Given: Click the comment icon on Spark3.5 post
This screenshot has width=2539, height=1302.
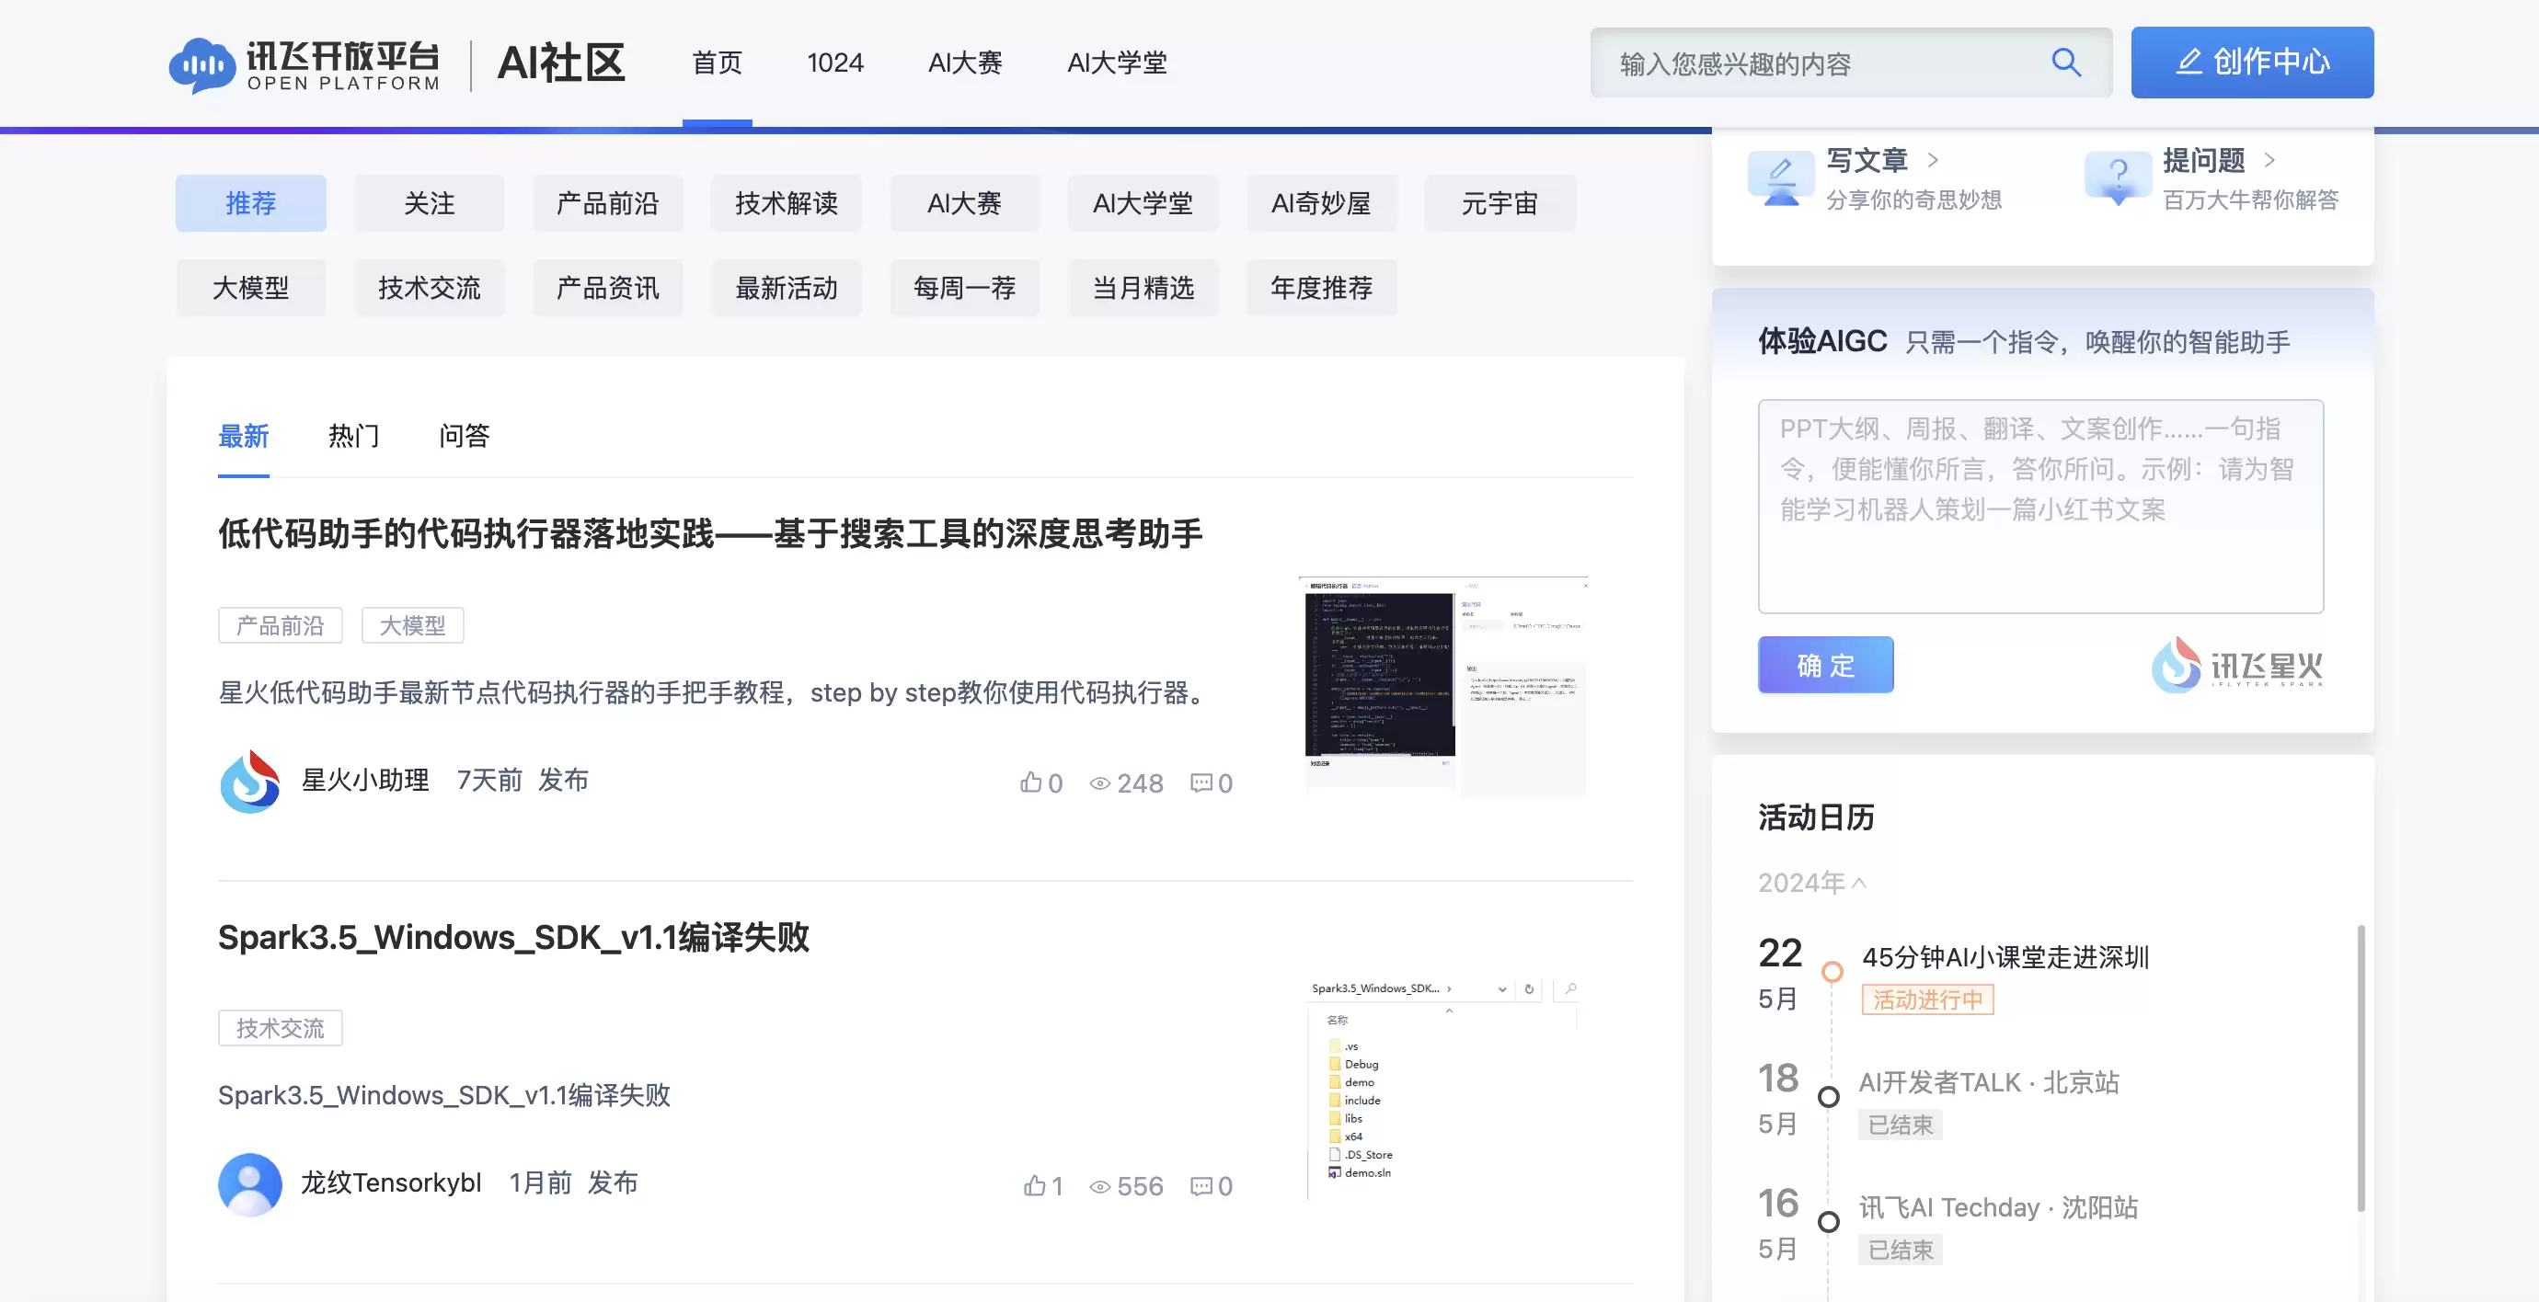Looking at the screenshot, I should point(1201,1186).
